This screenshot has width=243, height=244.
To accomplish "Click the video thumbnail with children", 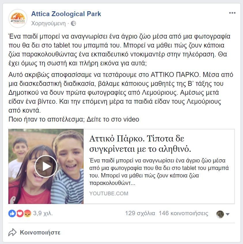I will pyautogui.click(x=46, y=166).
